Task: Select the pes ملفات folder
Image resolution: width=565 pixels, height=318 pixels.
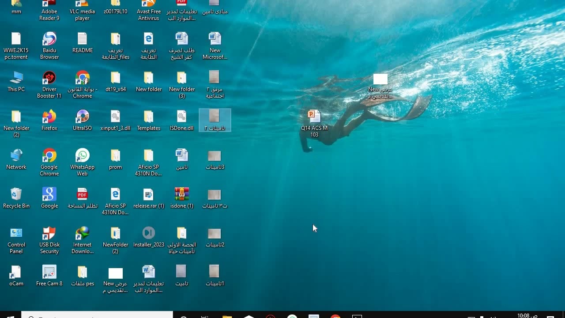Action: [x=82, y=276]
